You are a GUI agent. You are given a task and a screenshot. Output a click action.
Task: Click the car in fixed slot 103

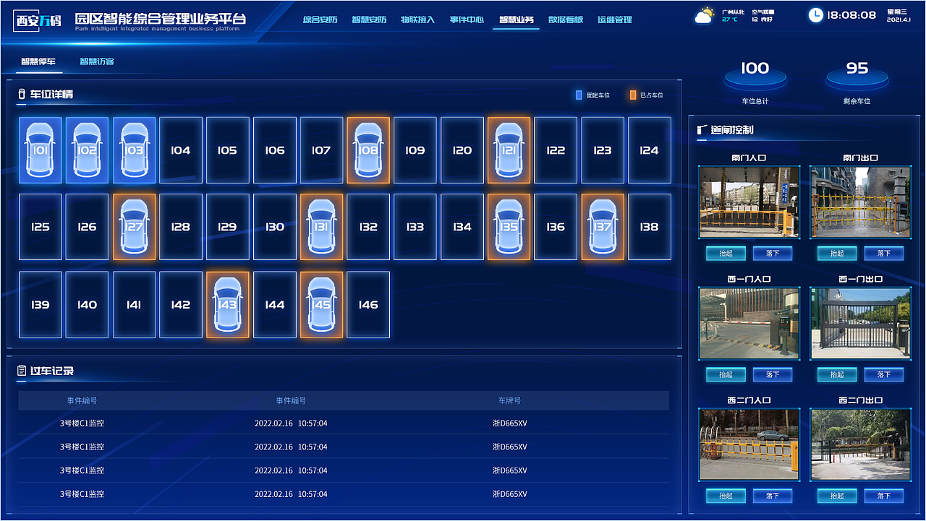pos(134,150)
